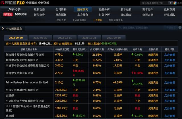182x119 pixels.
Task: Click 点击查看 for 吉娜娜
Action: (169, 96)
